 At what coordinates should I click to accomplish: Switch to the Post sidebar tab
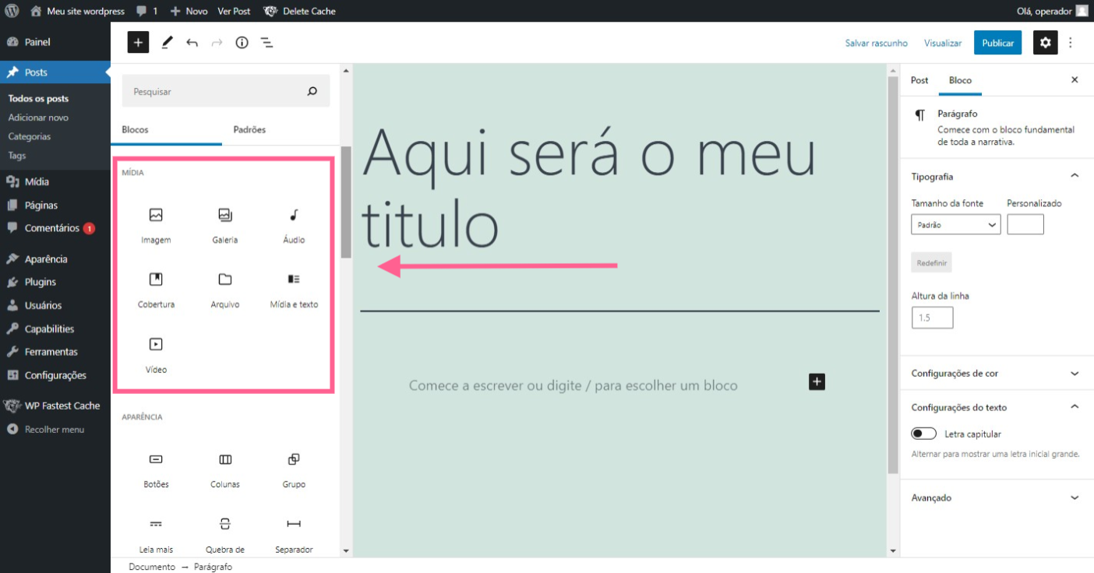919,80
